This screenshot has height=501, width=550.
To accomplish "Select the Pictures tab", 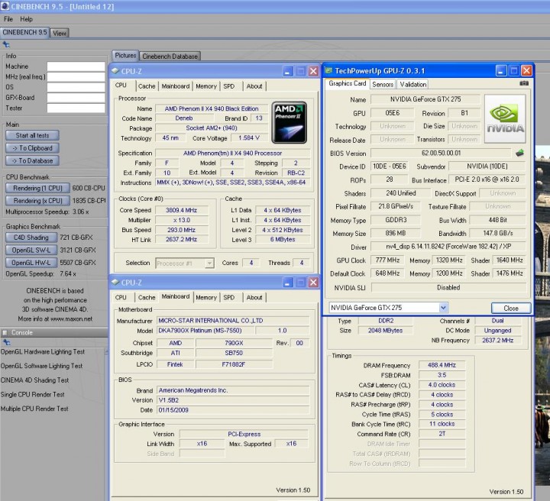I will point(125,56).
